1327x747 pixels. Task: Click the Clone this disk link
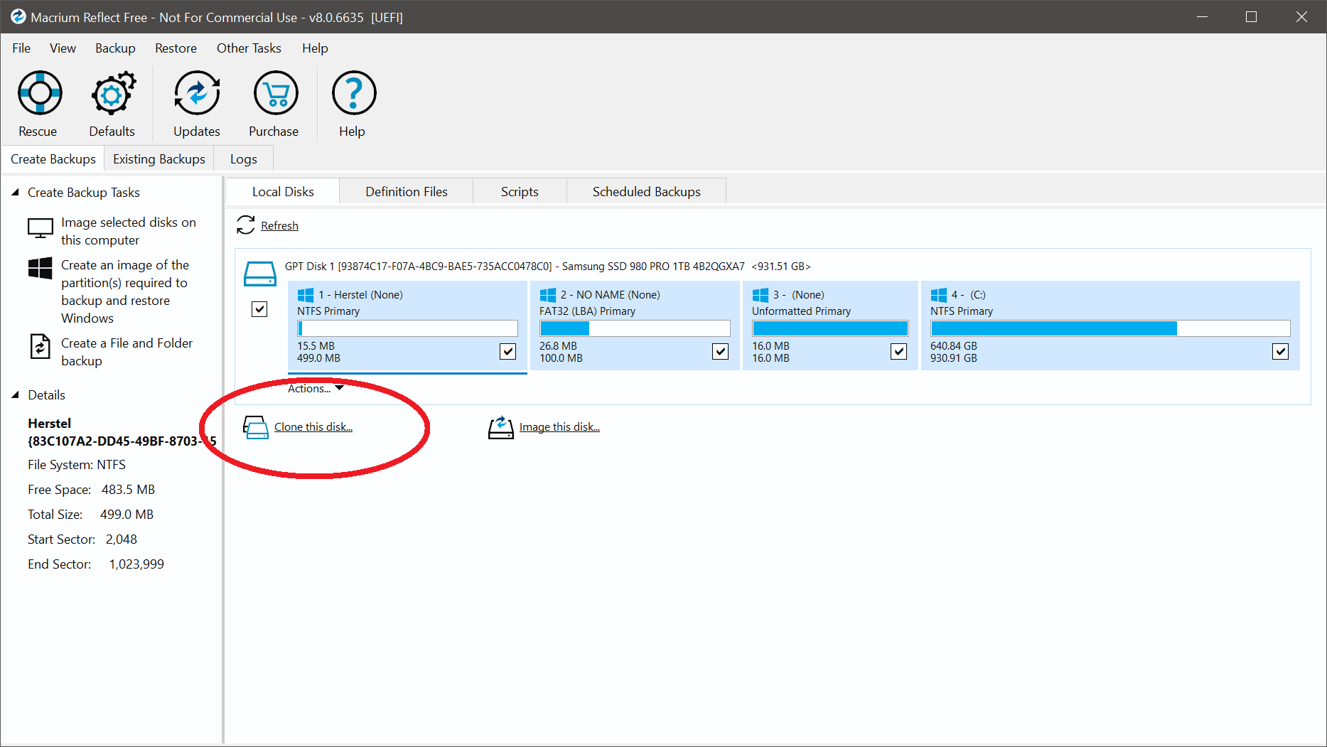pos(313,427)
